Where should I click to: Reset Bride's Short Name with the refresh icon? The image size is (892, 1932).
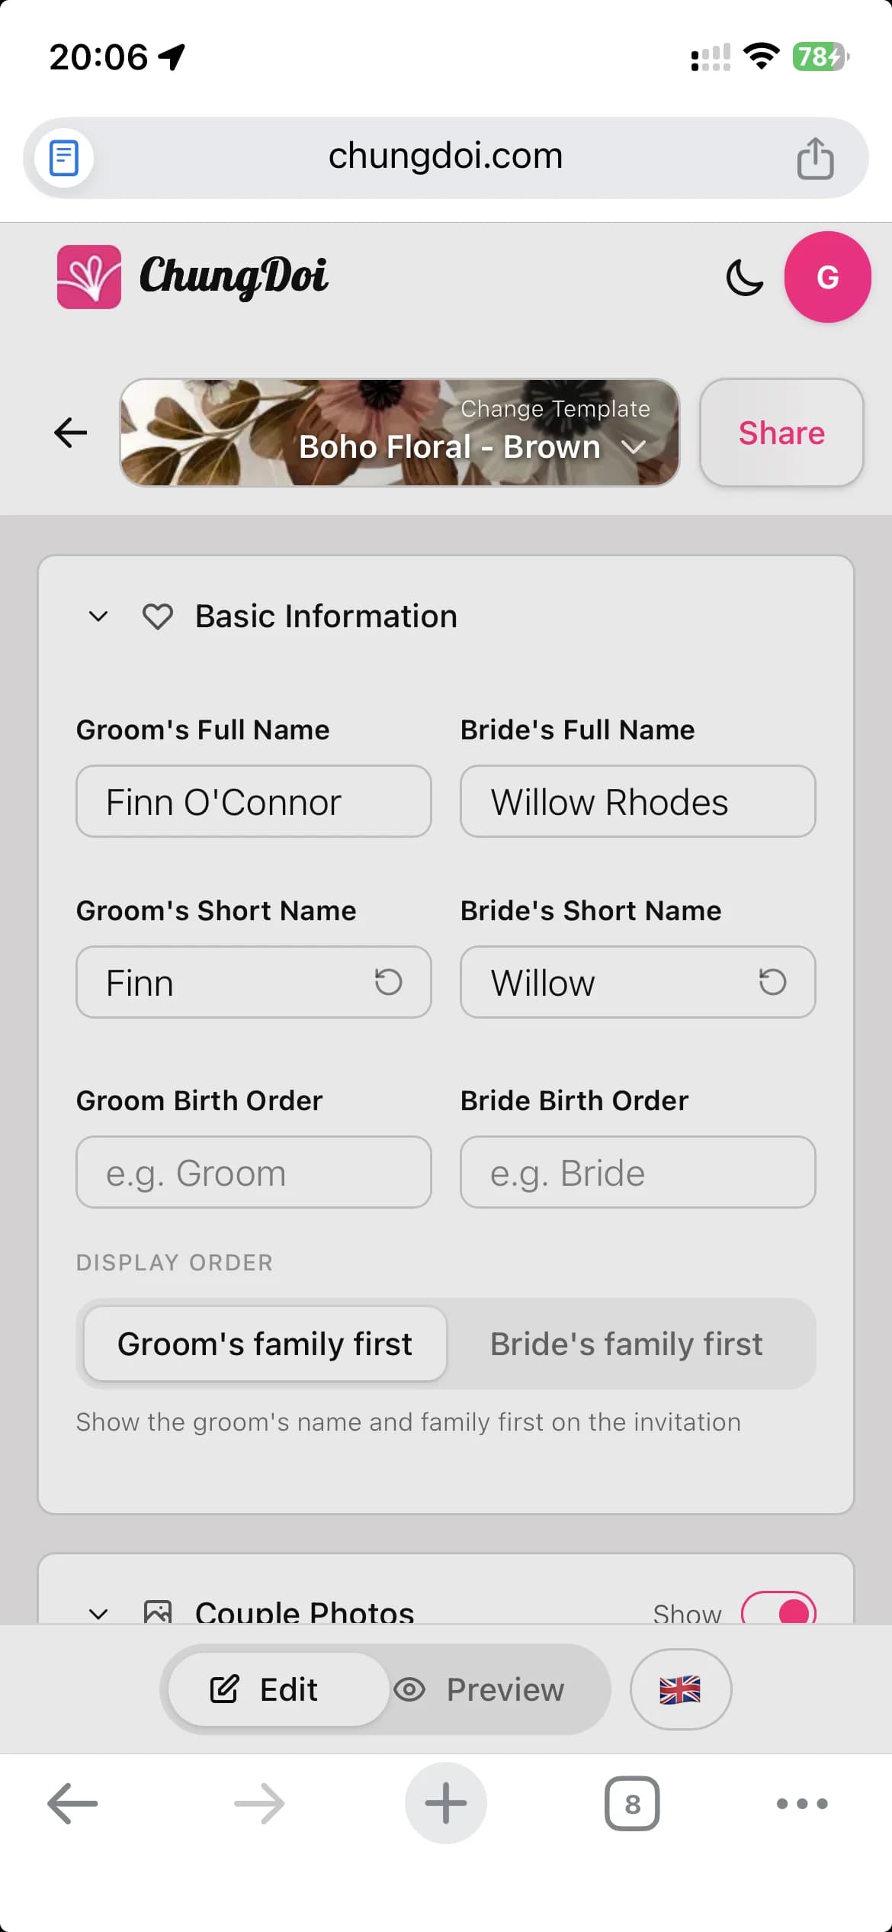tap(772, 982)
